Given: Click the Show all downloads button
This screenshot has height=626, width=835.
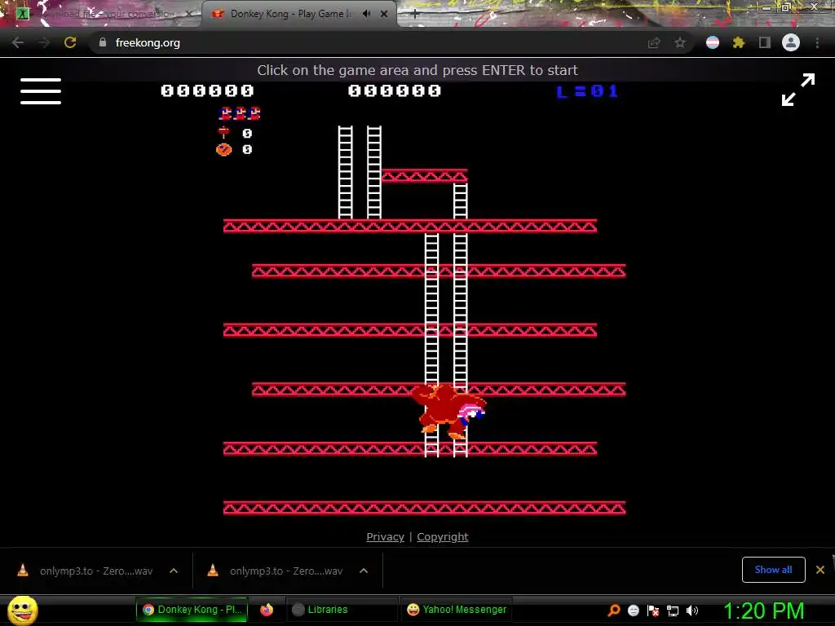Looking at the screenshot, I should tap(773, 570).
